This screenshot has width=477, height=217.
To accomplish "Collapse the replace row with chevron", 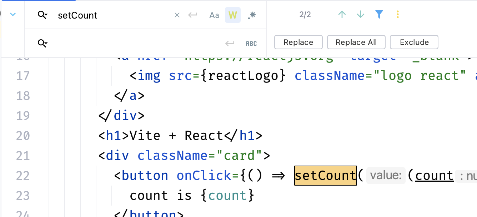I will tap(13, 15).
